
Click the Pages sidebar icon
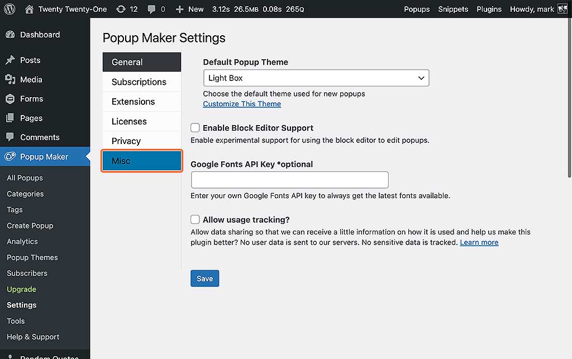(10, 118)
